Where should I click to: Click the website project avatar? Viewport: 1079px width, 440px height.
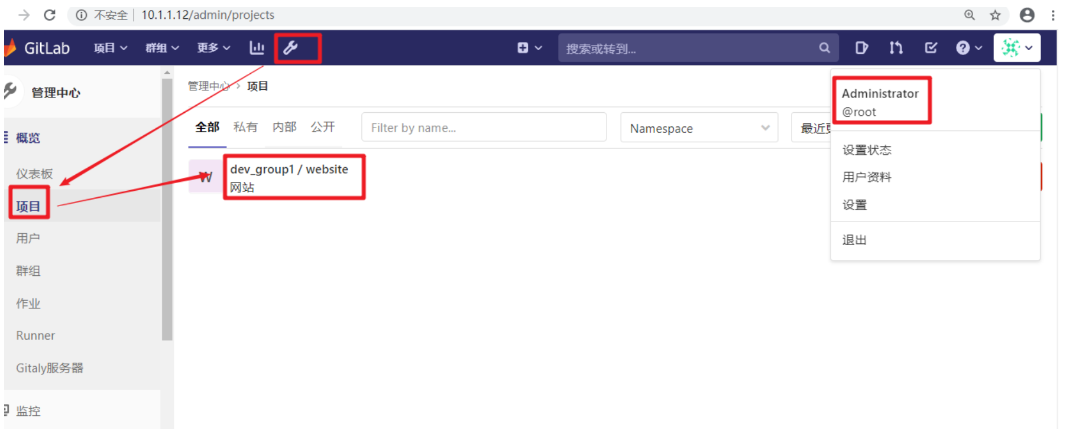tap(205, 177)
